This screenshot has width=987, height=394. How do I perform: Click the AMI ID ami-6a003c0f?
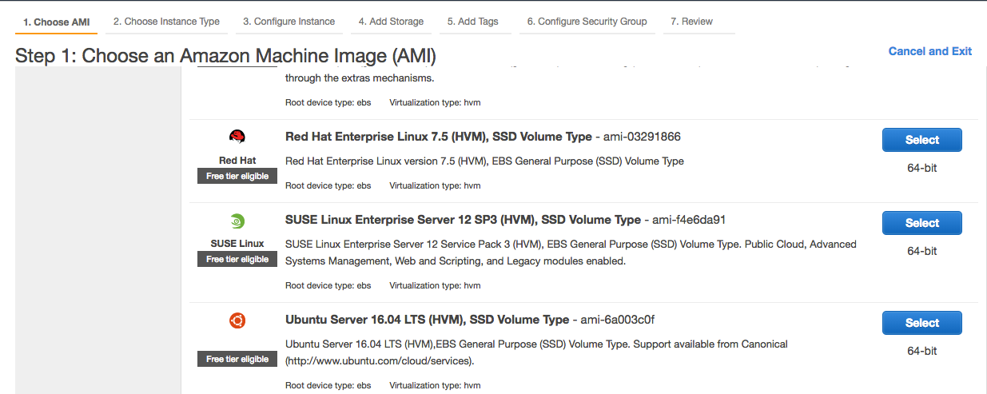618,320
